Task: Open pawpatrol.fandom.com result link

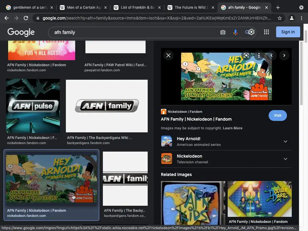Action: click(x=102, y=70)
